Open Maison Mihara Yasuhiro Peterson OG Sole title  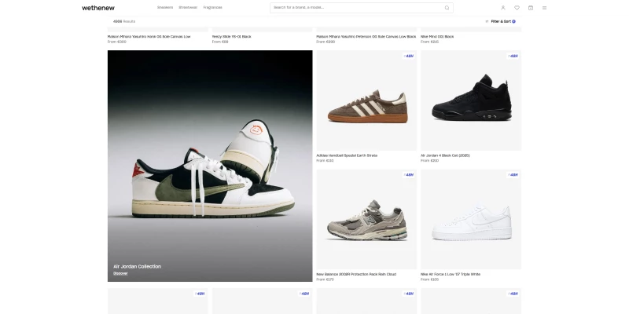point(366,36)
